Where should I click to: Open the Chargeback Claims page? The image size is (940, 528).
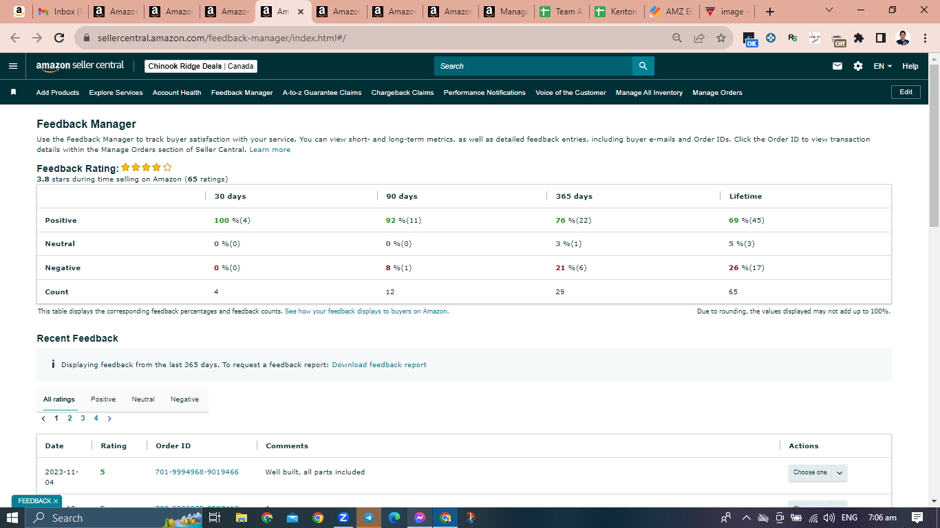coord(403,93)
